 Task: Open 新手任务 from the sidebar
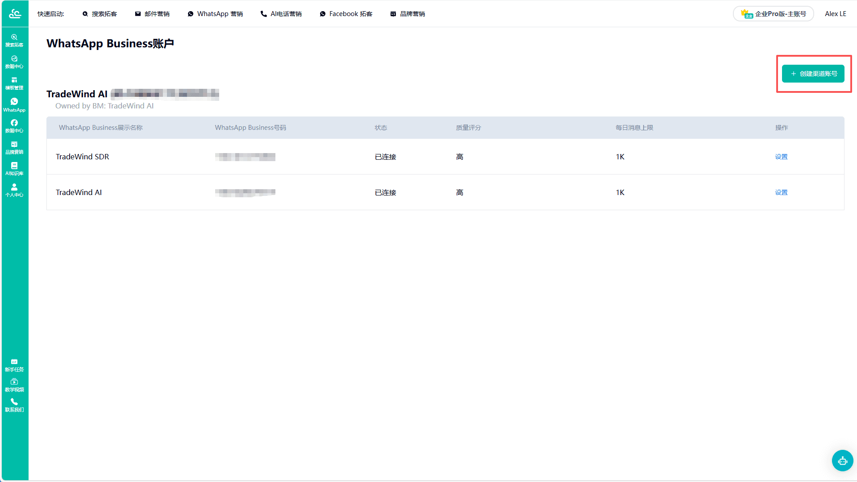(14, 365)
